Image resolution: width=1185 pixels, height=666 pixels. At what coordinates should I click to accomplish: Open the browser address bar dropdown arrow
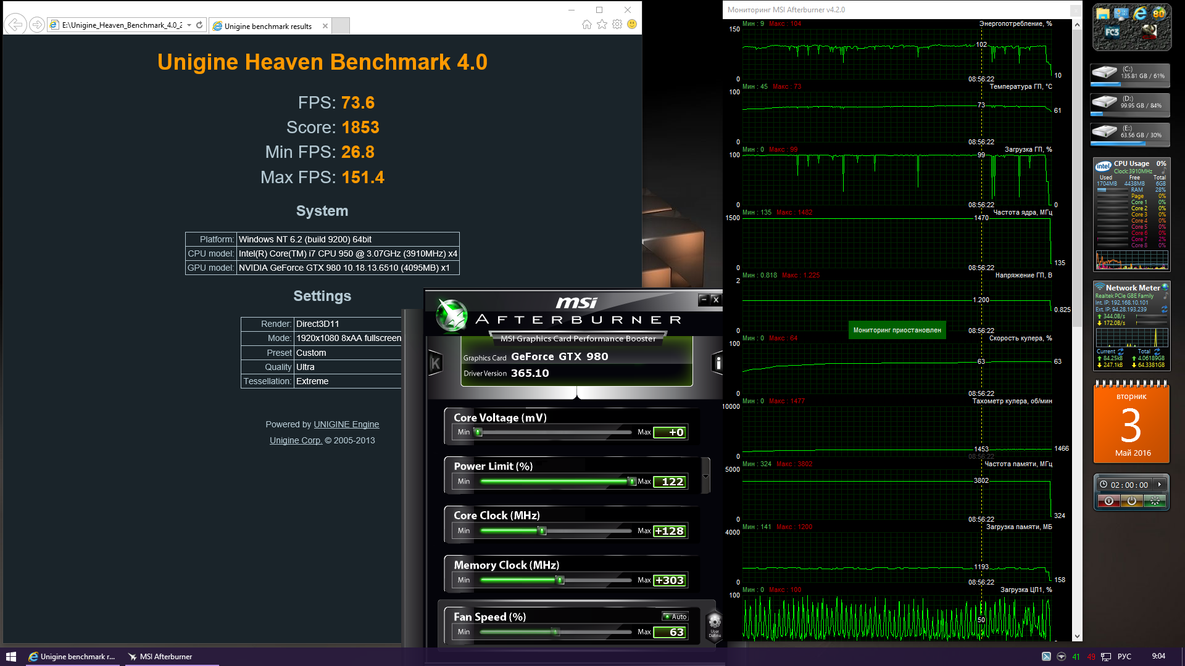(x=189, y=25)
